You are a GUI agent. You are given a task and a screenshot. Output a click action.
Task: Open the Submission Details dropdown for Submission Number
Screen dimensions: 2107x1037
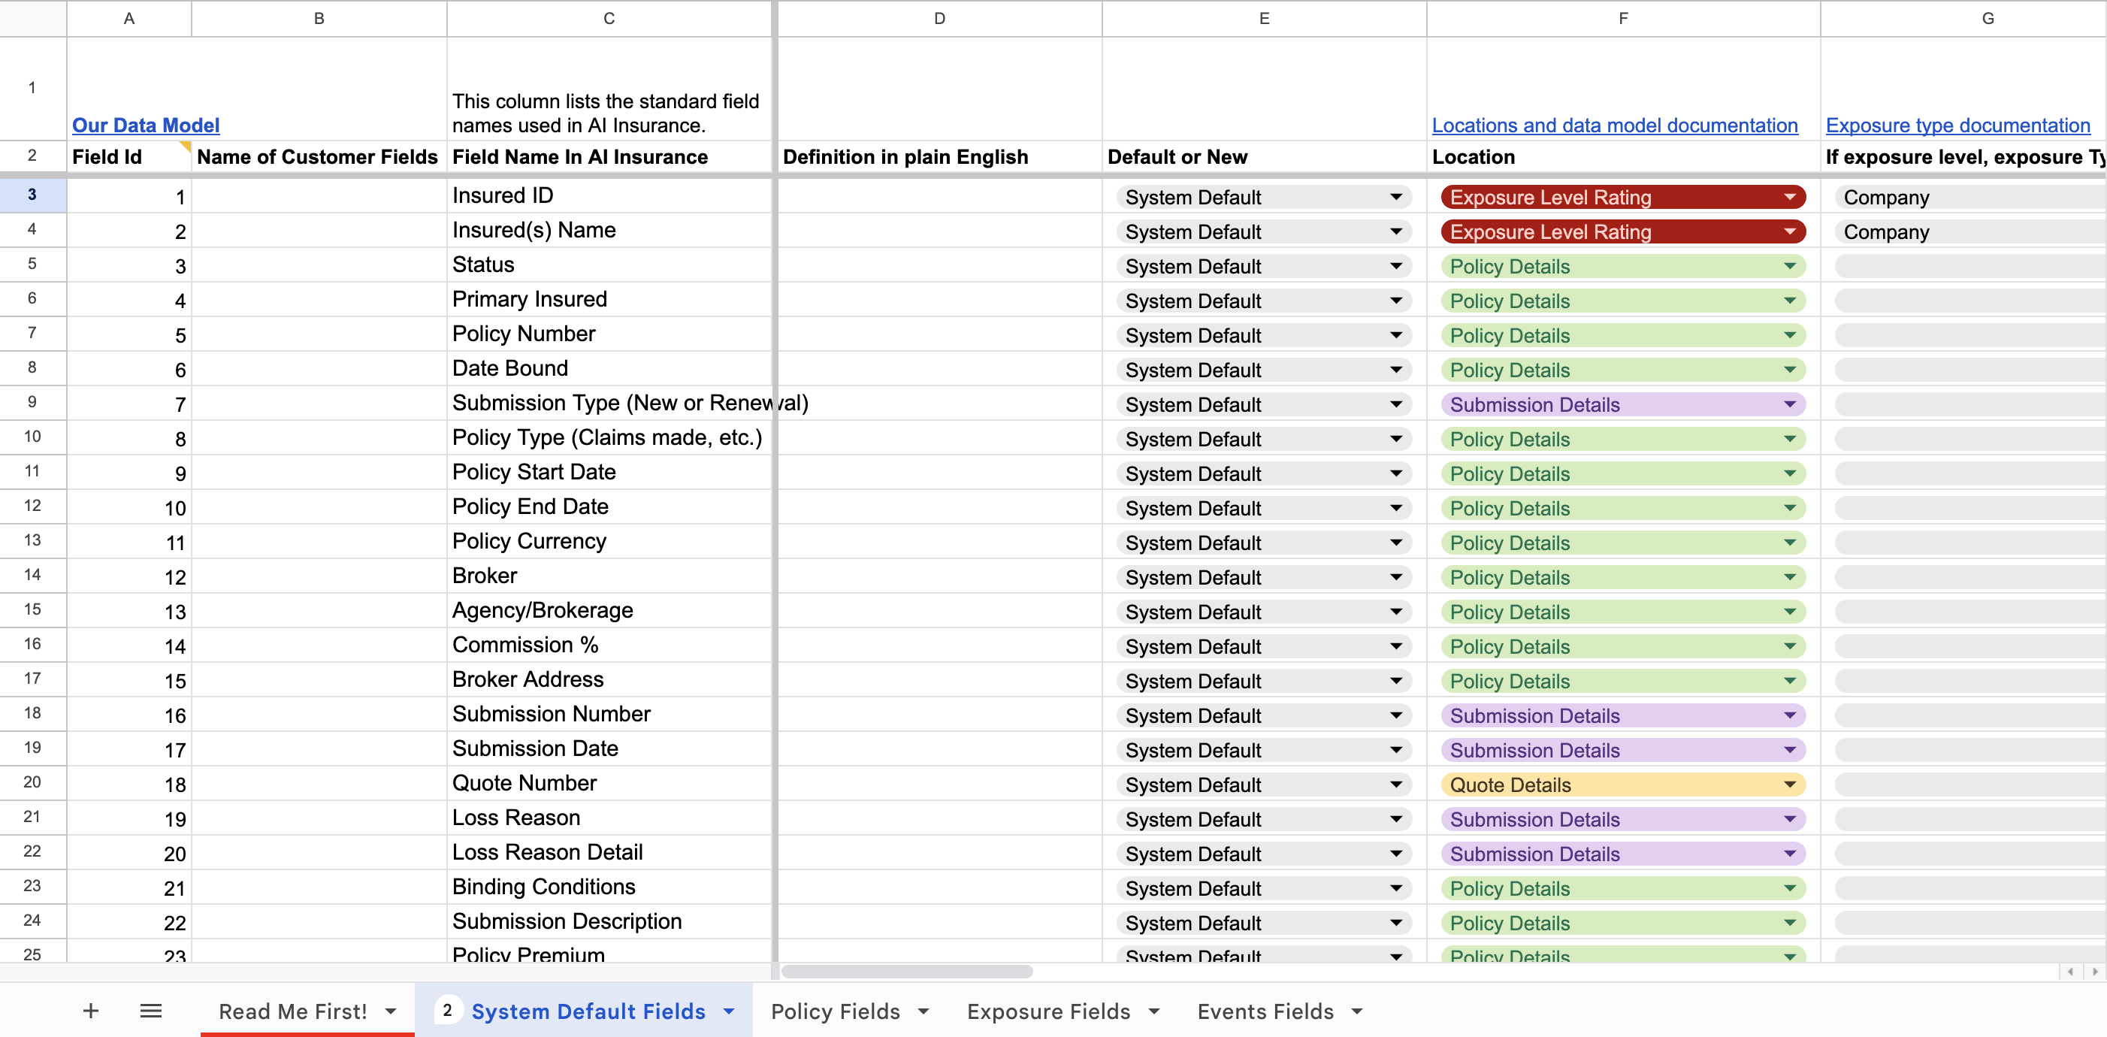click(1791, 715)
